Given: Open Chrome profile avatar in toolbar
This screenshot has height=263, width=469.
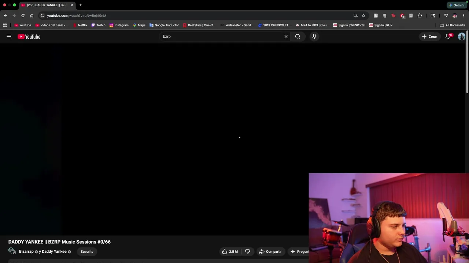Looking at the screenshot, I should point(455,15).
